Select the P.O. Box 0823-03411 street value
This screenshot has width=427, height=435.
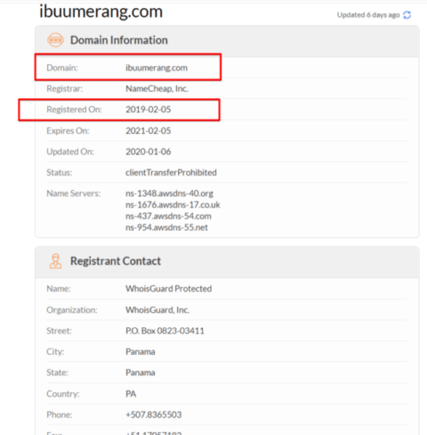(x=165, y=331)
